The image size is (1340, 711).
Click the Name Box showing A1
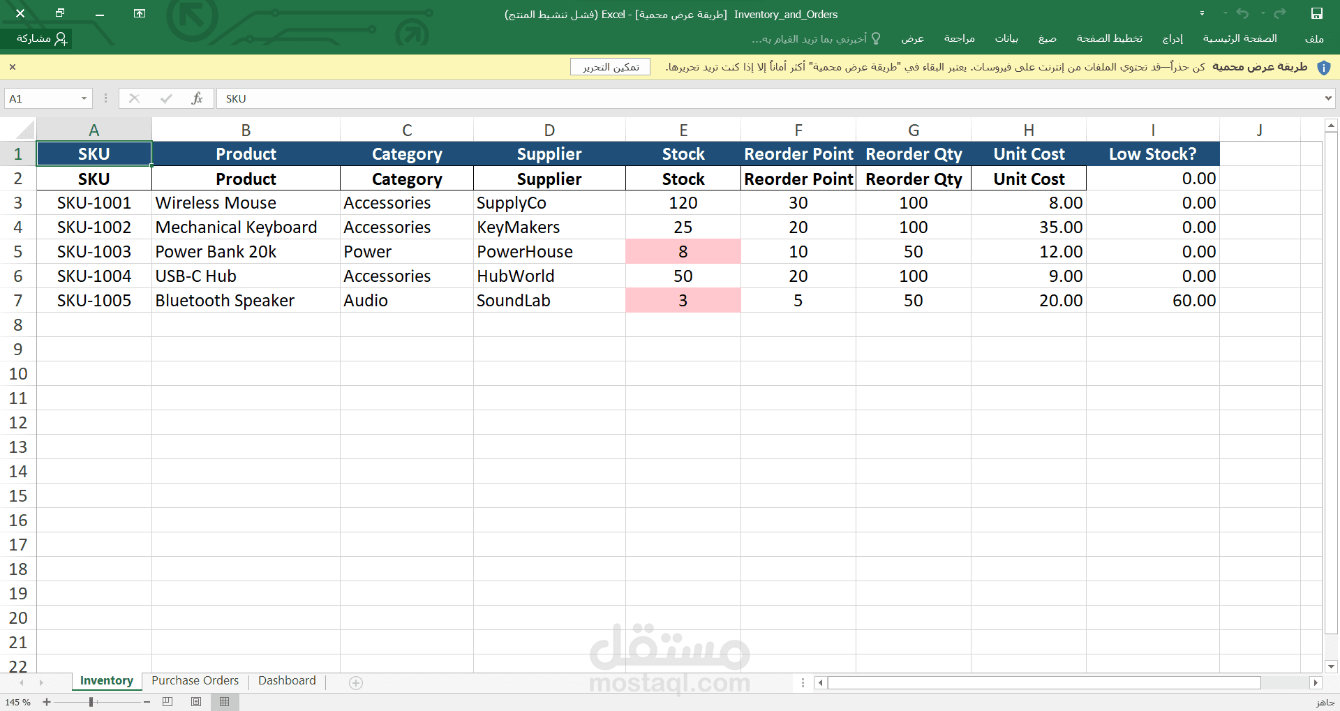point(42,98)
